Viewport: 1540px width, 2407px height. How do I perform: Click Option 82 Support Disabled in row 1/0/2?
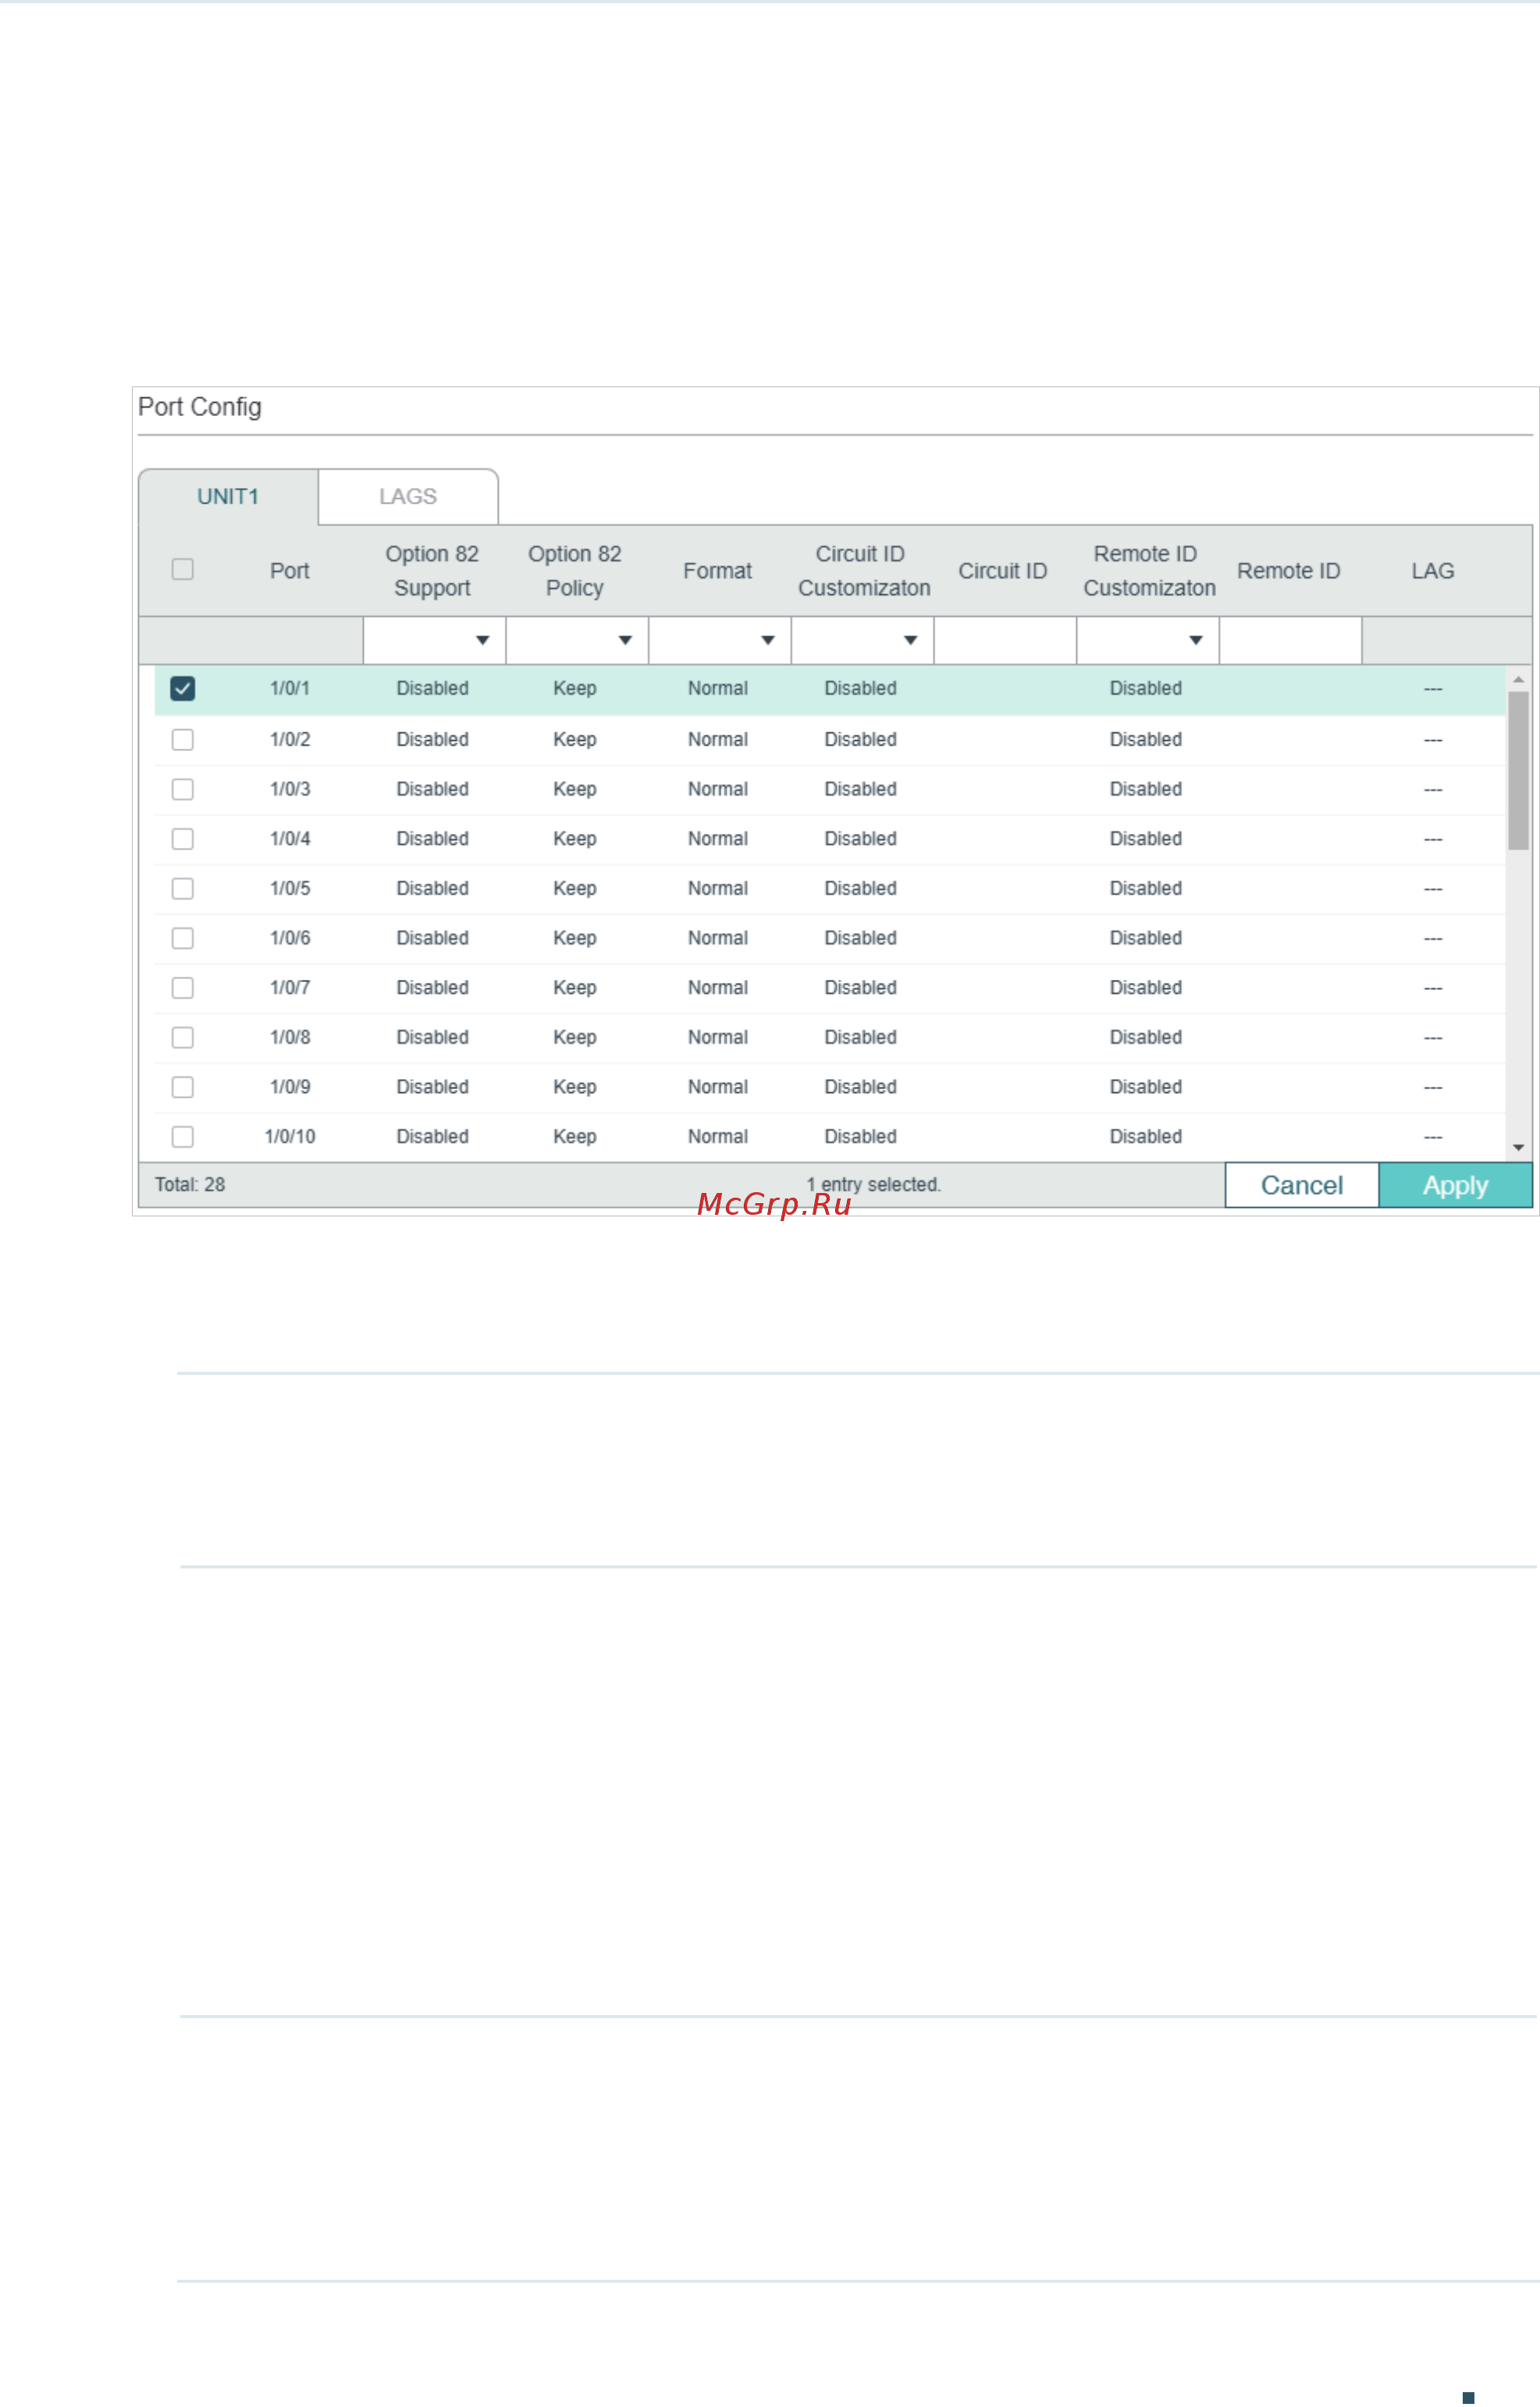[432, 739]
